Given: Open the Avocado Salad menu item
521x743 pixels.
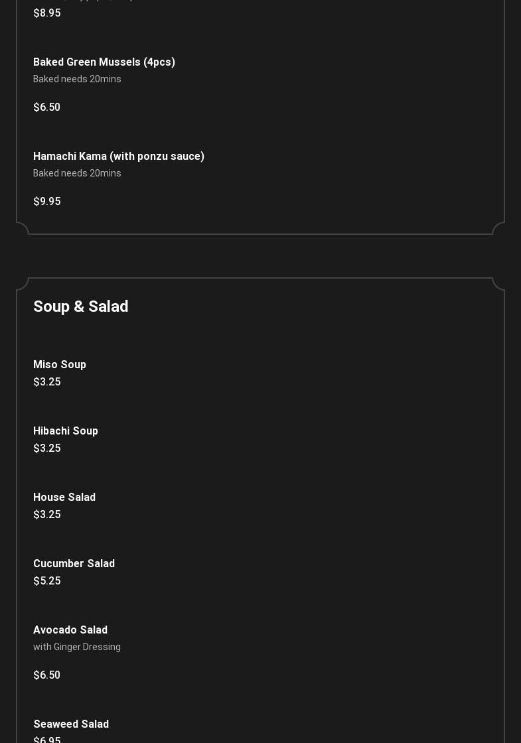Looking at the screenshot, I should coord(70,630).
